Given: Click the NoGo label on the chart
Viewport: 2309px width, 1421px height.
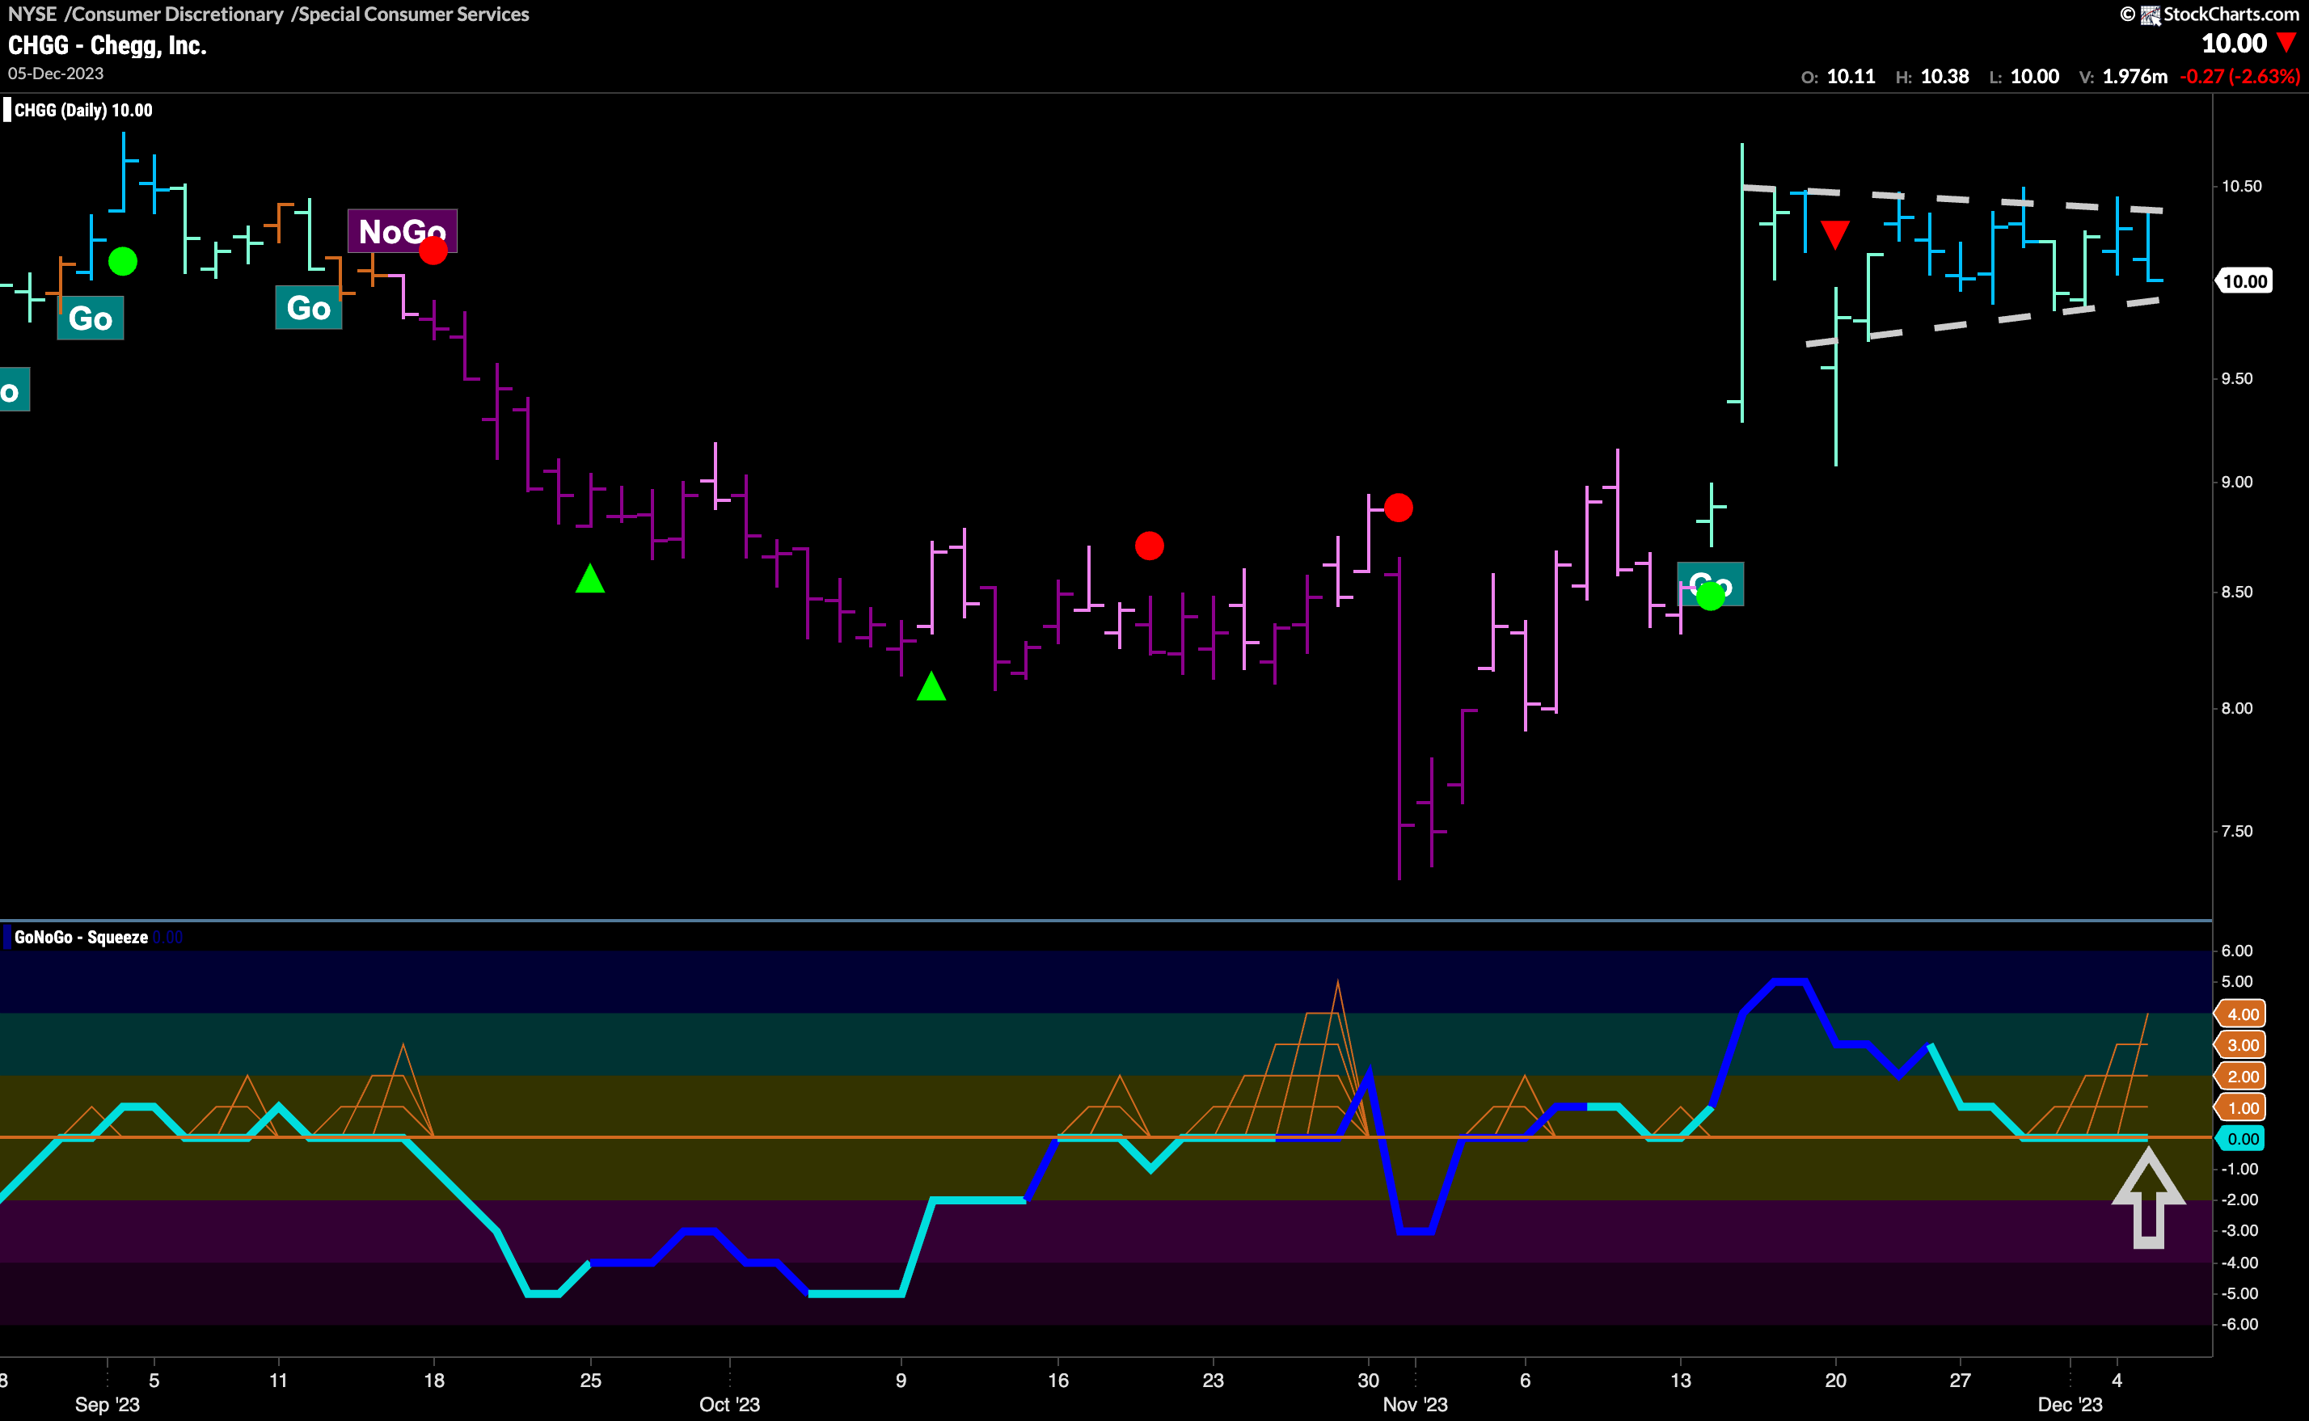Looking at the screenshot, I should (x=403, y=230).
